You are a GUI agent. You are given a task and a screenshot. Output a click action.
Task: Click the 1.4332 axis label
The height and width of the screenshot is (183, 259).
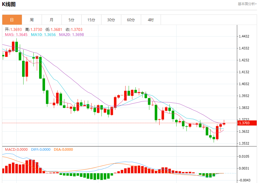pyautogui.click(x=244, y=48)
